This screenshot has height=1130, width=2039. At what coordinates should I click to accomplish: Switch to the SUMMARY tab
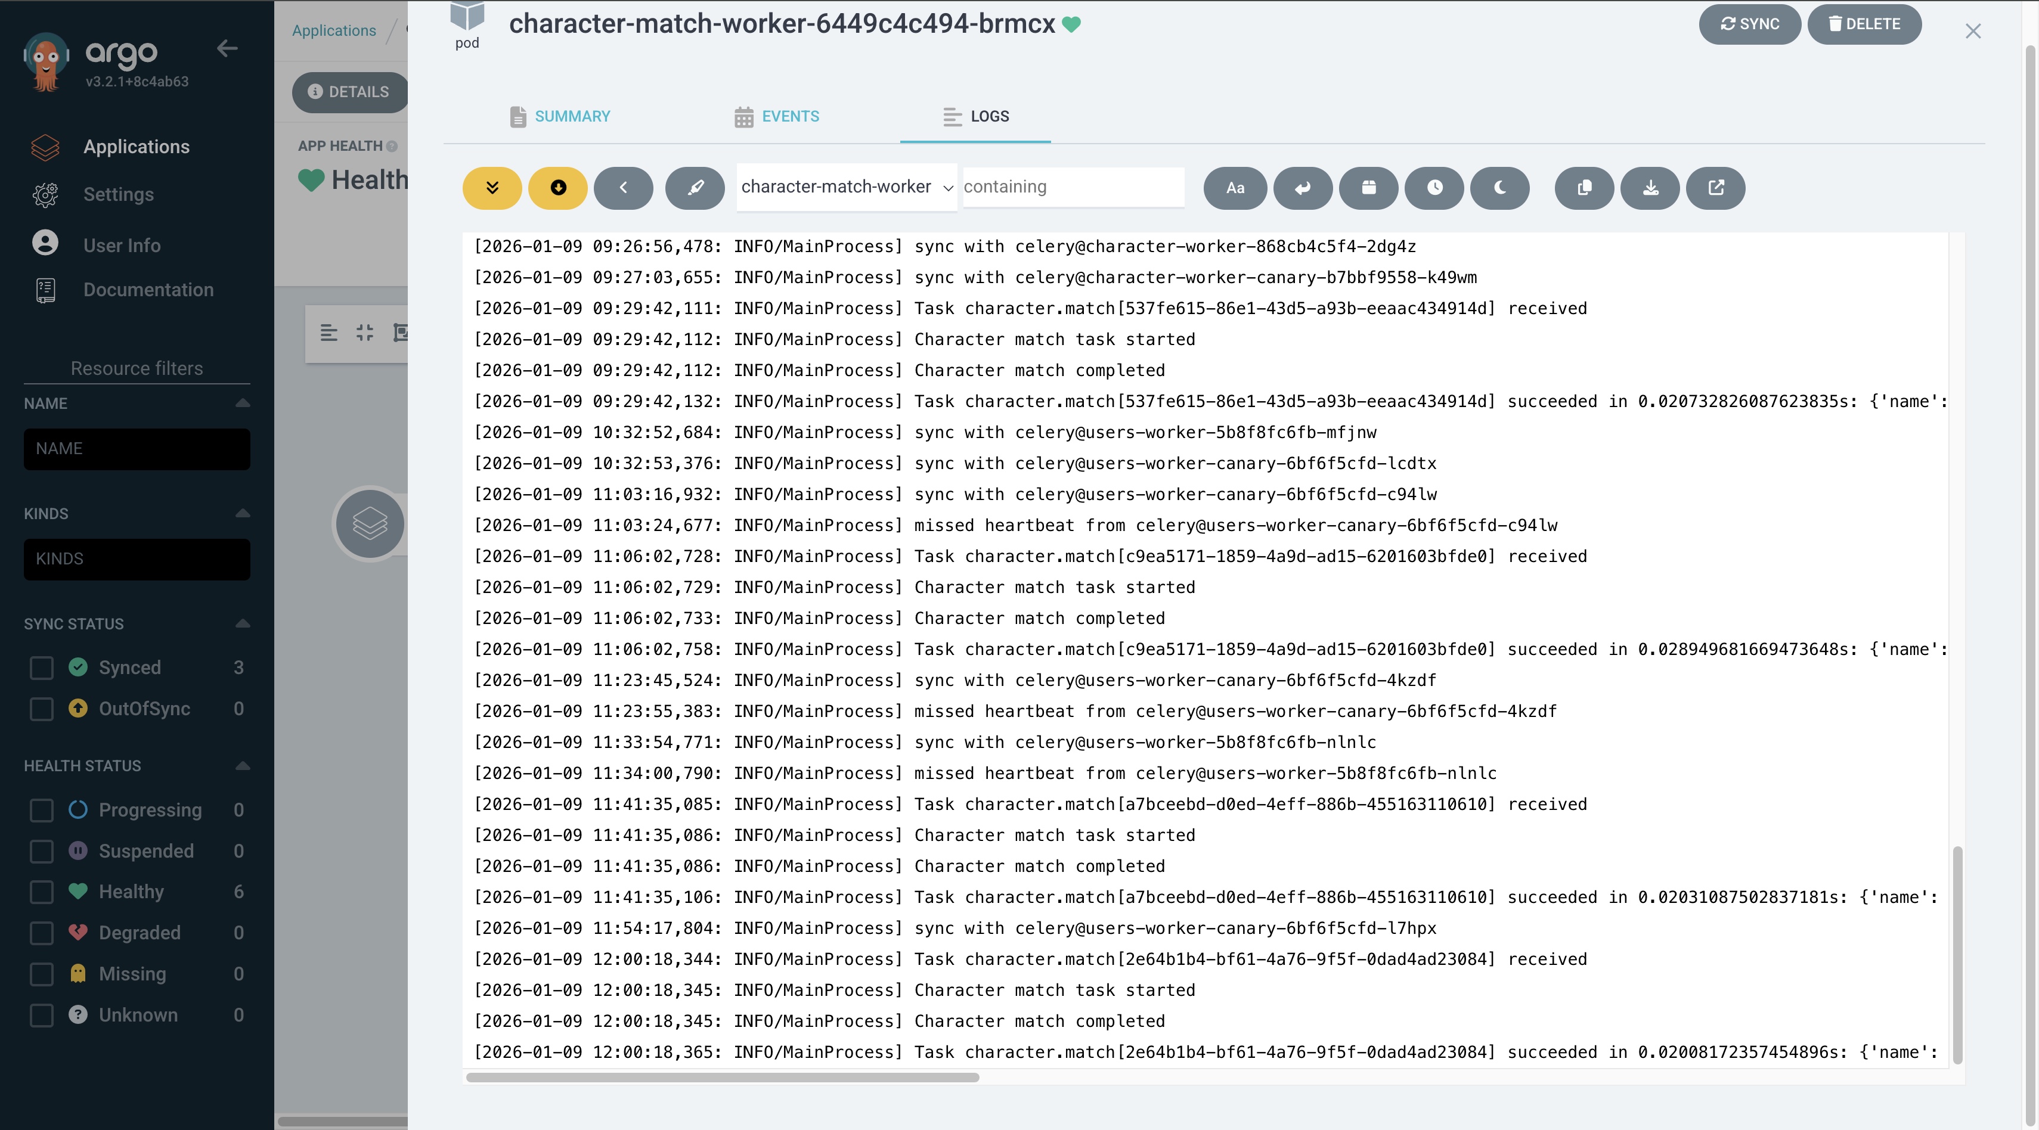point(560,116)
